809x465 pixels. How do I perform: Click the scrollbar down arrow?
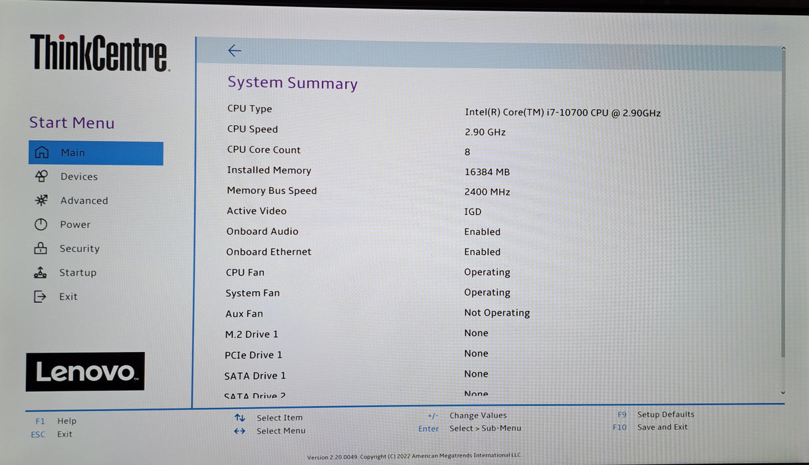pos(782,393)
